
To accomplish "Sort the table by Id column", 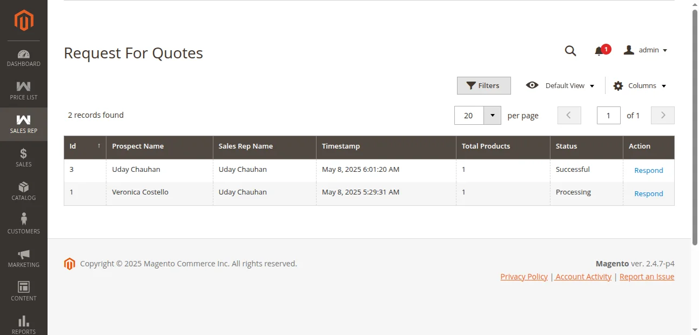I will [85, 146].
